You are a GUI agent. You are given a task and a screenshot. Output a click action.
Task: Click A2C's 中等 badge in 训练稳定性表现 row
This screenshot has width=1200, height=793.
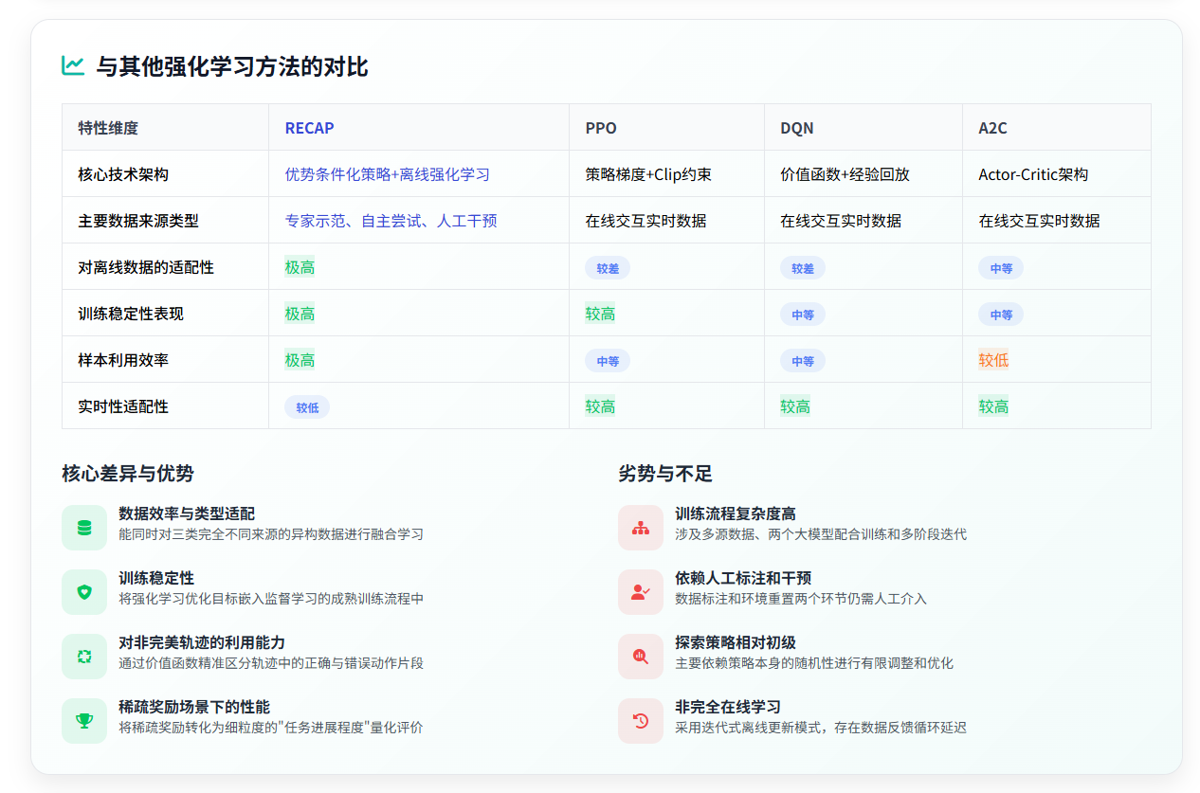click(x=1001, y=315)
